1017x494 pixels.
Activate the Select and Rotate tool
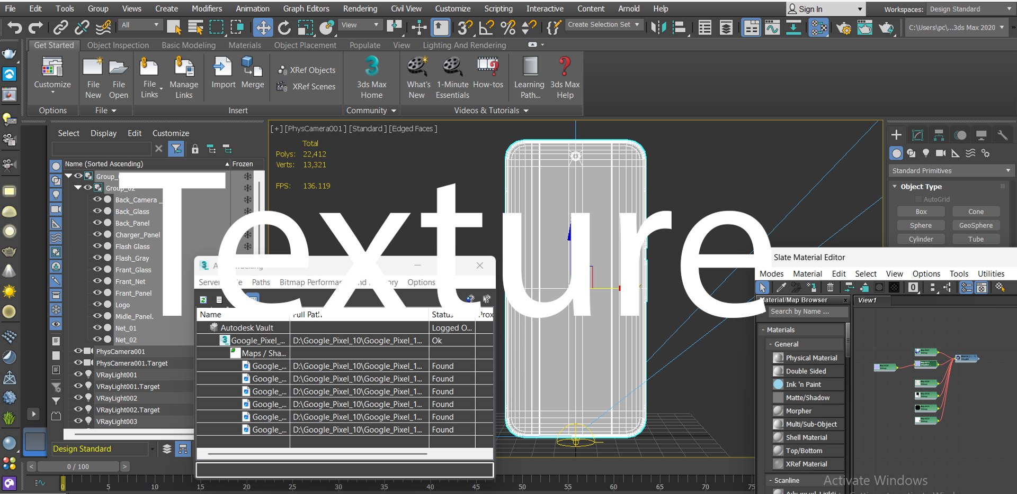284,27
